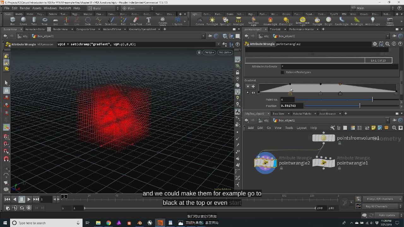Jump to the first frame of the timeline
The height and width of the screenshot is (227, 404).
coord(7,199)
